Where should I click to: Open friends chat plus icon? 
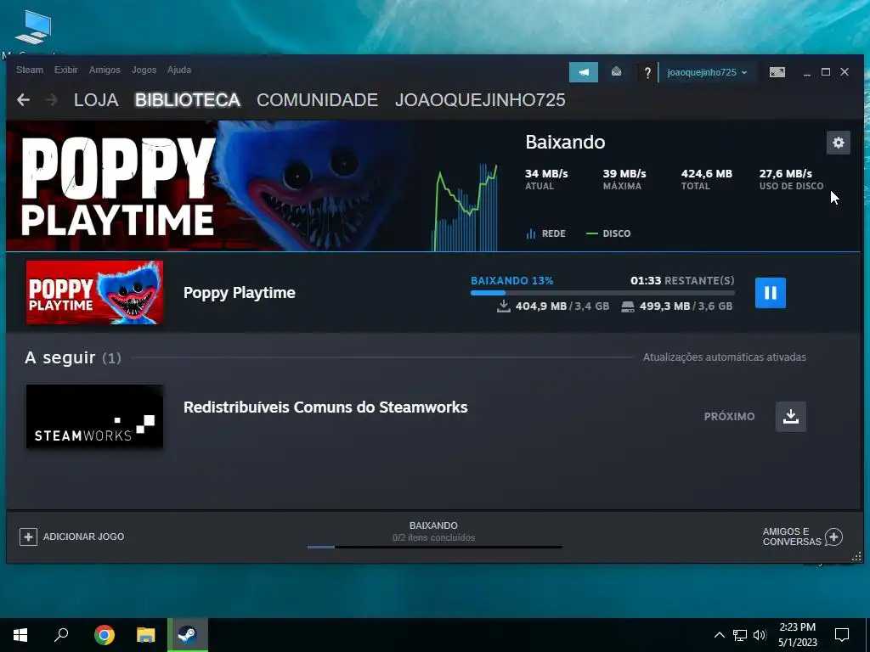point(833,537)
